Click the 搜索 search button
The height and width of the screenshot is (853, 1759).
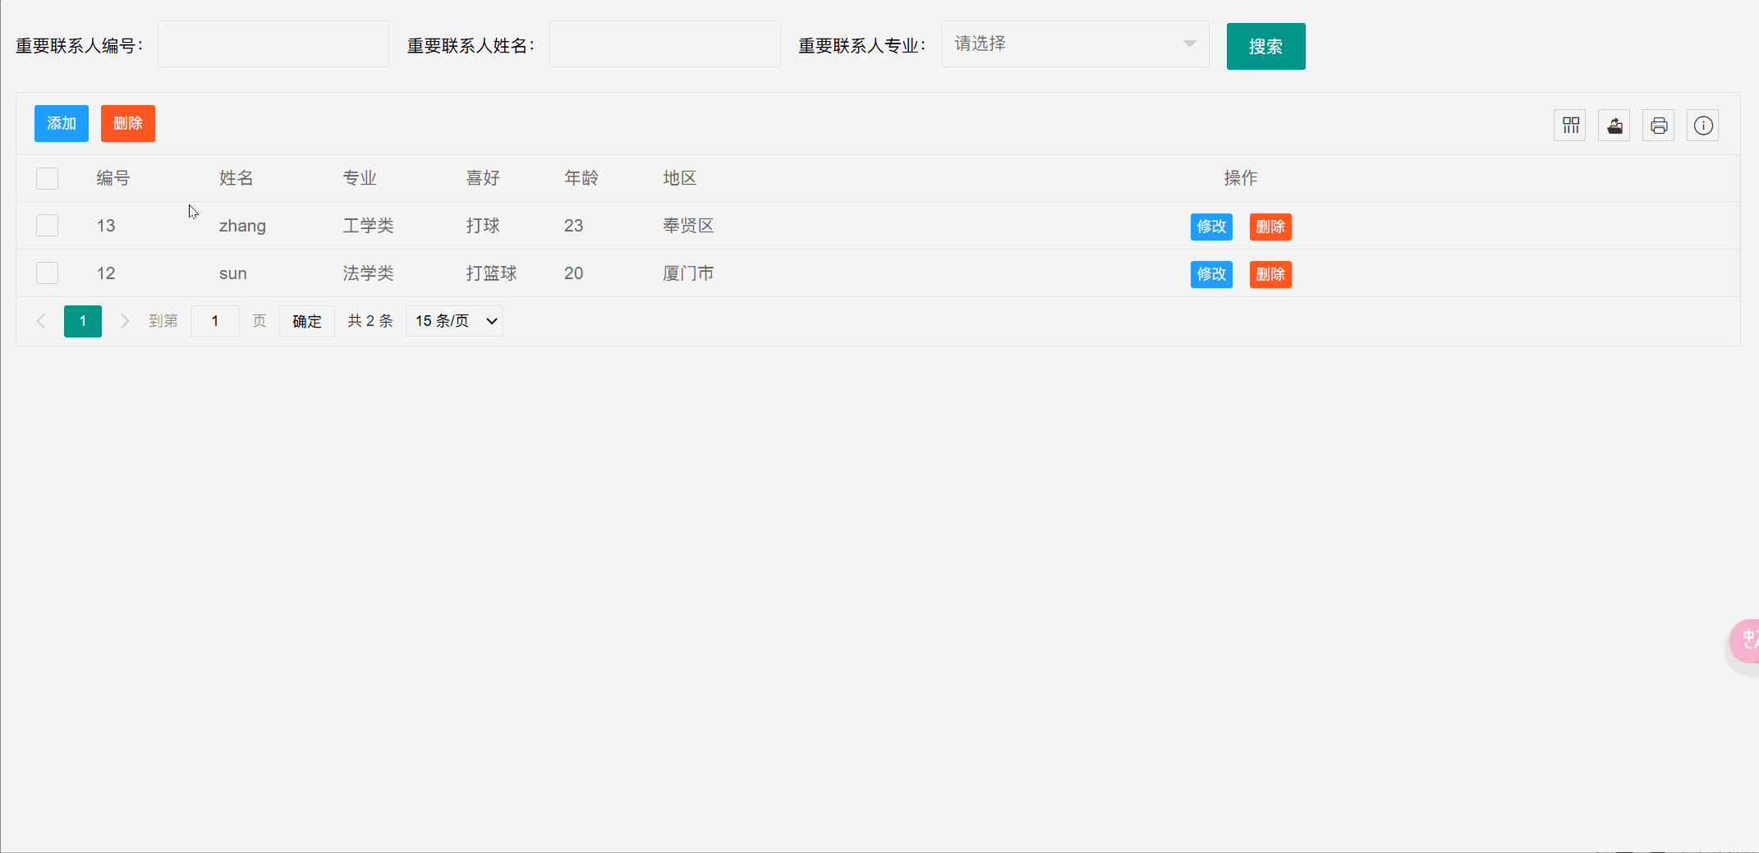[1265, 47]
